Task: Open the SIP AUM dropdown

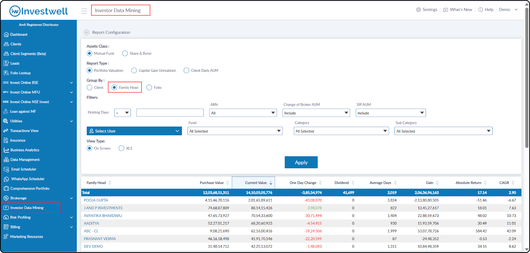Action: [391, 113]
